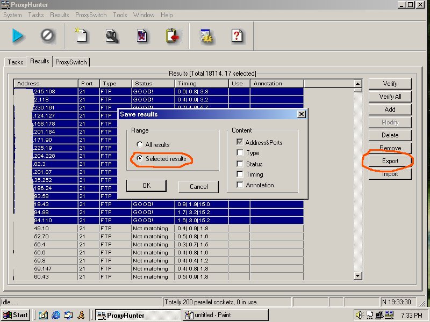
Task: Click the delete task icon with X
Action: 141,36
